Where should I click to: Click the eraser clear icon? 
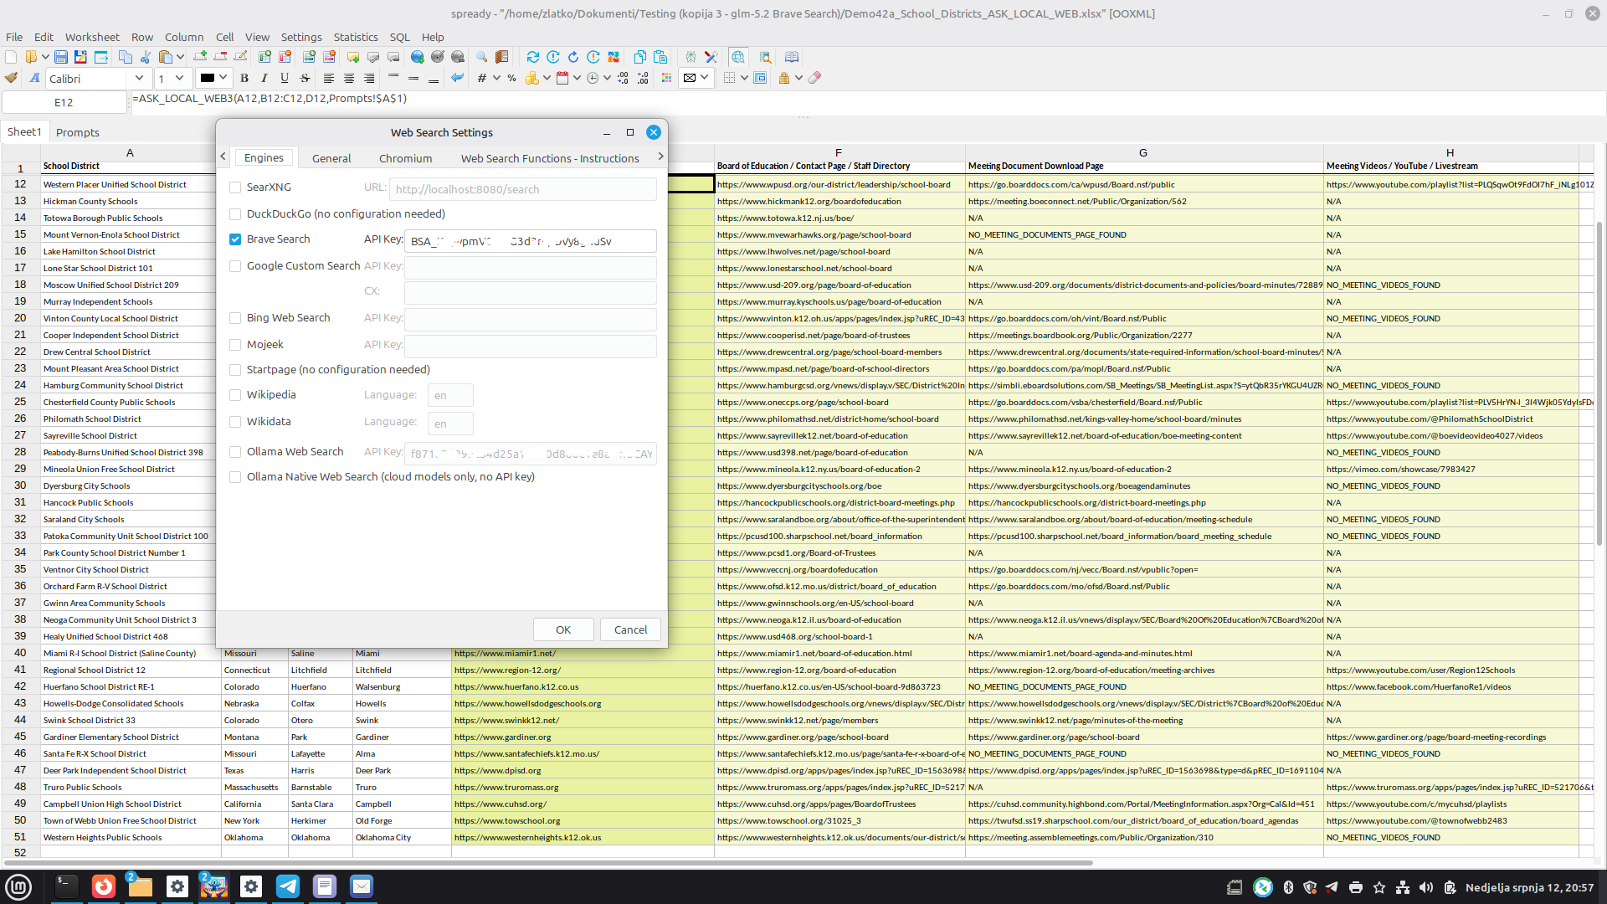(x=814, y=78)
